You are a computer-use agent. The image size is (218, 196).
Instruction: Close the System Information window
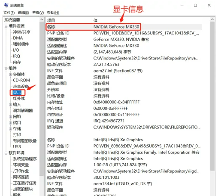click(209, 5)
